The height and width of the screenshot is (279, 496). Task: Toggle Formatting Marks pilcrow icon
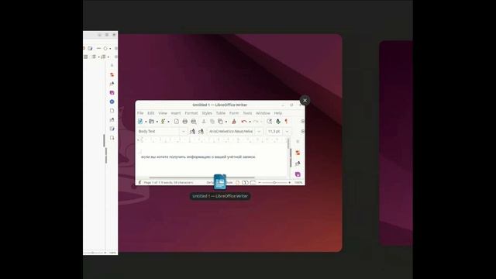tap(286, 122)
